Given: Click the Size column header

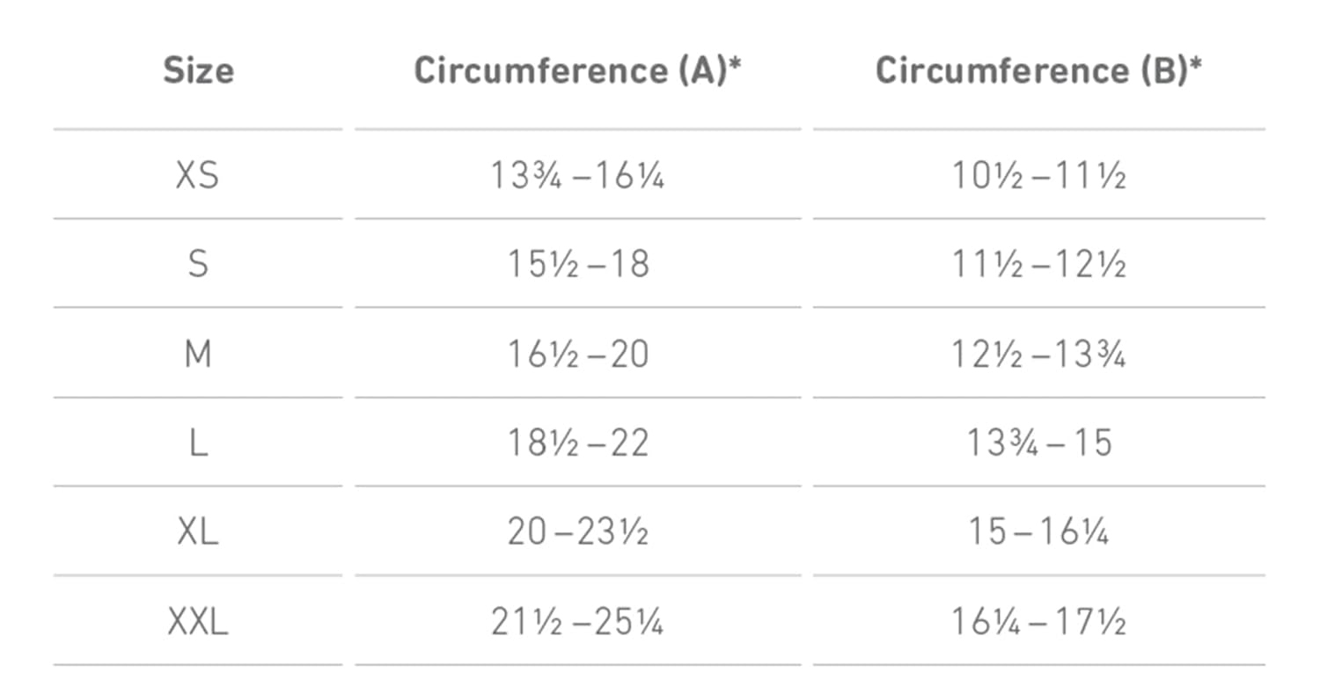Looking at the screenshot, I should (x=198, y=70).
